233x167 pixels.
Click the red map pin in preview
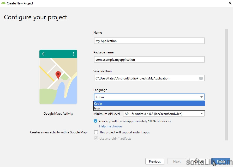point(58,75)
